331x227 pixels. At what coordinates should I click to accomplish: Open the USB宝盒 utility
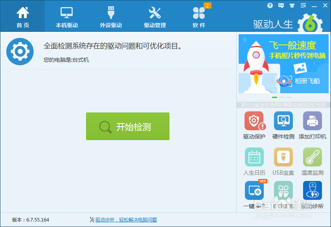pos(283,157)
